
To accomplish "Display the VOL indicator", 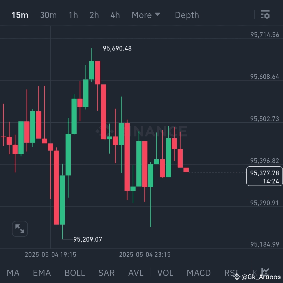I will point(165,273).
